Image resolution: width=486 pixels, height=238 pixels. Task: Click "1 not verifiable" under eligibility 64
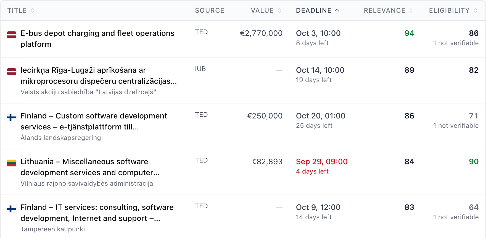click(x=456, y=217)
